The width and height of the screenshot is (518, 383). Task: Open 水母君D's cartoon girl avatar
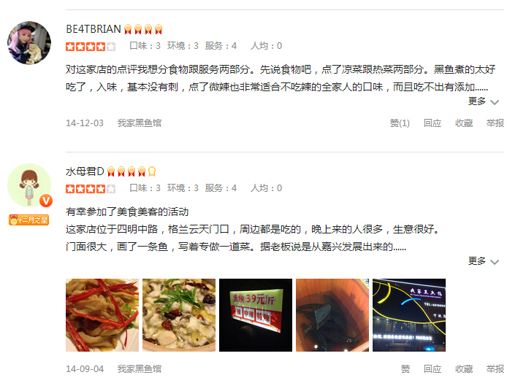29,185
